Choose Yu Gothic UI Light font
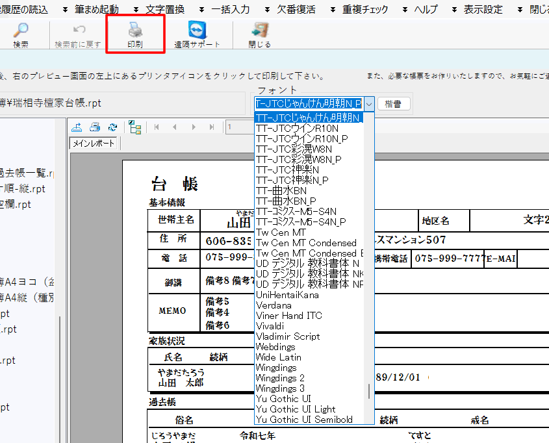549x443 pixels. pos(296,409)
